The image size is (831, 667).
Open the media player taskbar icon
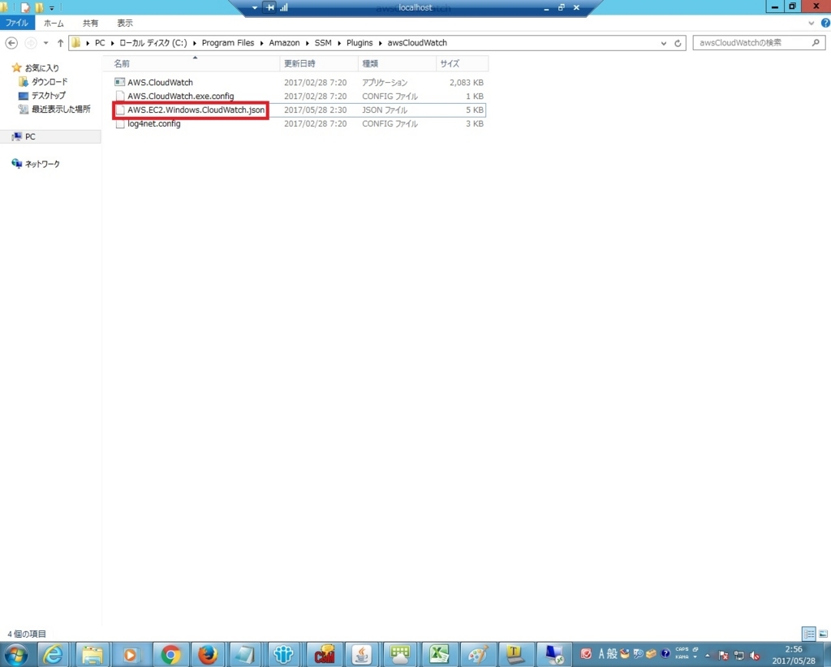tap(131, 656)
